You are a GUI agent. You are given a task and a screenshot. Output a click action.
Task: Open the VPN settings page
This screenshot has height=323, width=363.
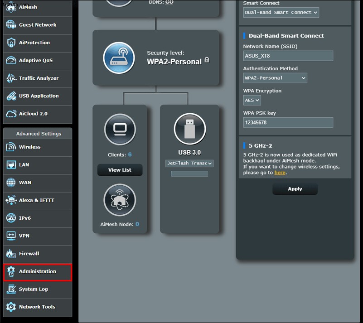click(x=38, y=236)
